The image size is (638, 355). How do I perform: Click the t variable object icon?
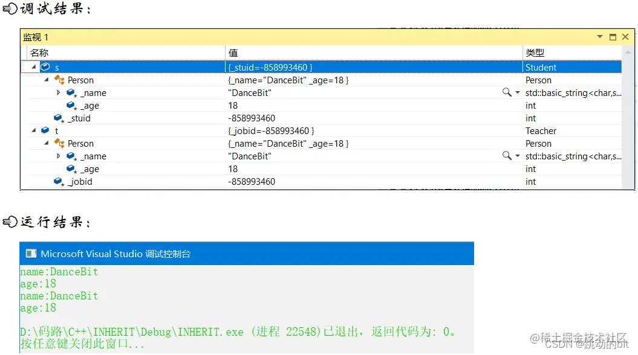click(45, 130)
